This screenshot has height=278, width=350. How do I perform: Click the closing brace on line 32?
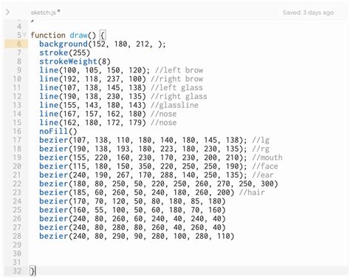tap(32, 271)
